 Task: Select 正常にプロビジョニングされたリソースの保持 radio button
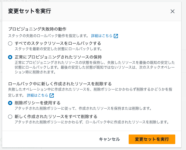10,57
